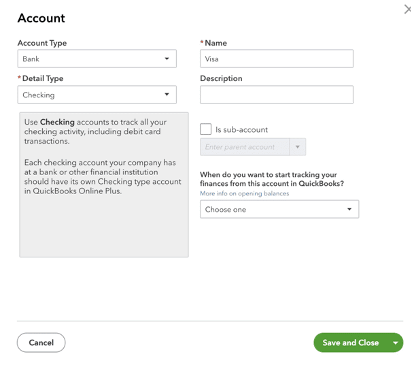The width and height of the screenshot is (412, 367).
Task: Click the Description label
Action: [x=221, y=78]
